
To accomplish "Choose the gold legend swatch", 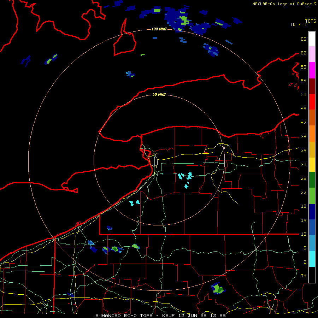I will [312, 149].
